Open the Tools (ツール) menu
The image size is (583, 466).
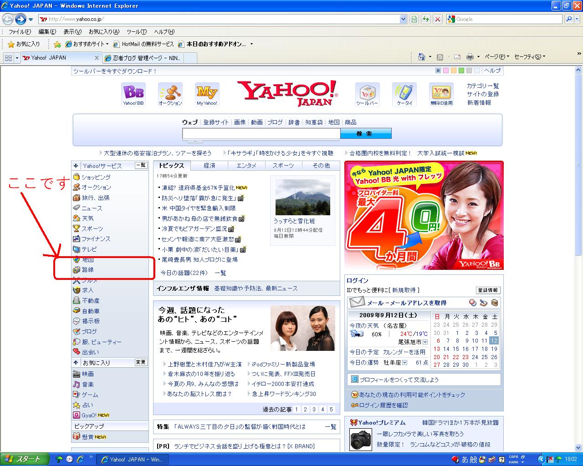pos(137,32)
